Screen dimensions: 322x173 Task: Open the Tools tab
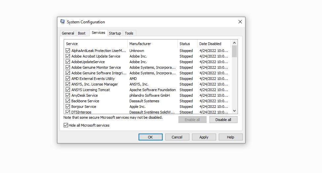(129, 33)
